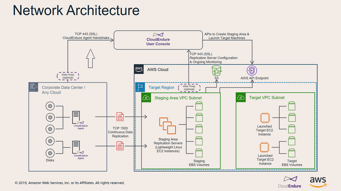Select the Target Region flag icon
This screenshot has width=341, height=191.
(x=140, y=87)
